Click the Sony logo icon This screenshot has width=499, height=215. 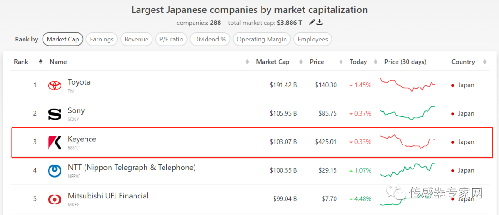pyautogui.click(x=55, y=114)
